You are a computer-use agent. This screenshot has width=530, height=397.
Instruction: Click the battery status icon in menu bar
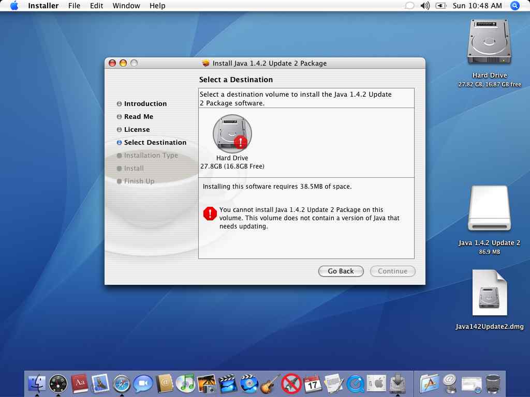click(441, 6)
